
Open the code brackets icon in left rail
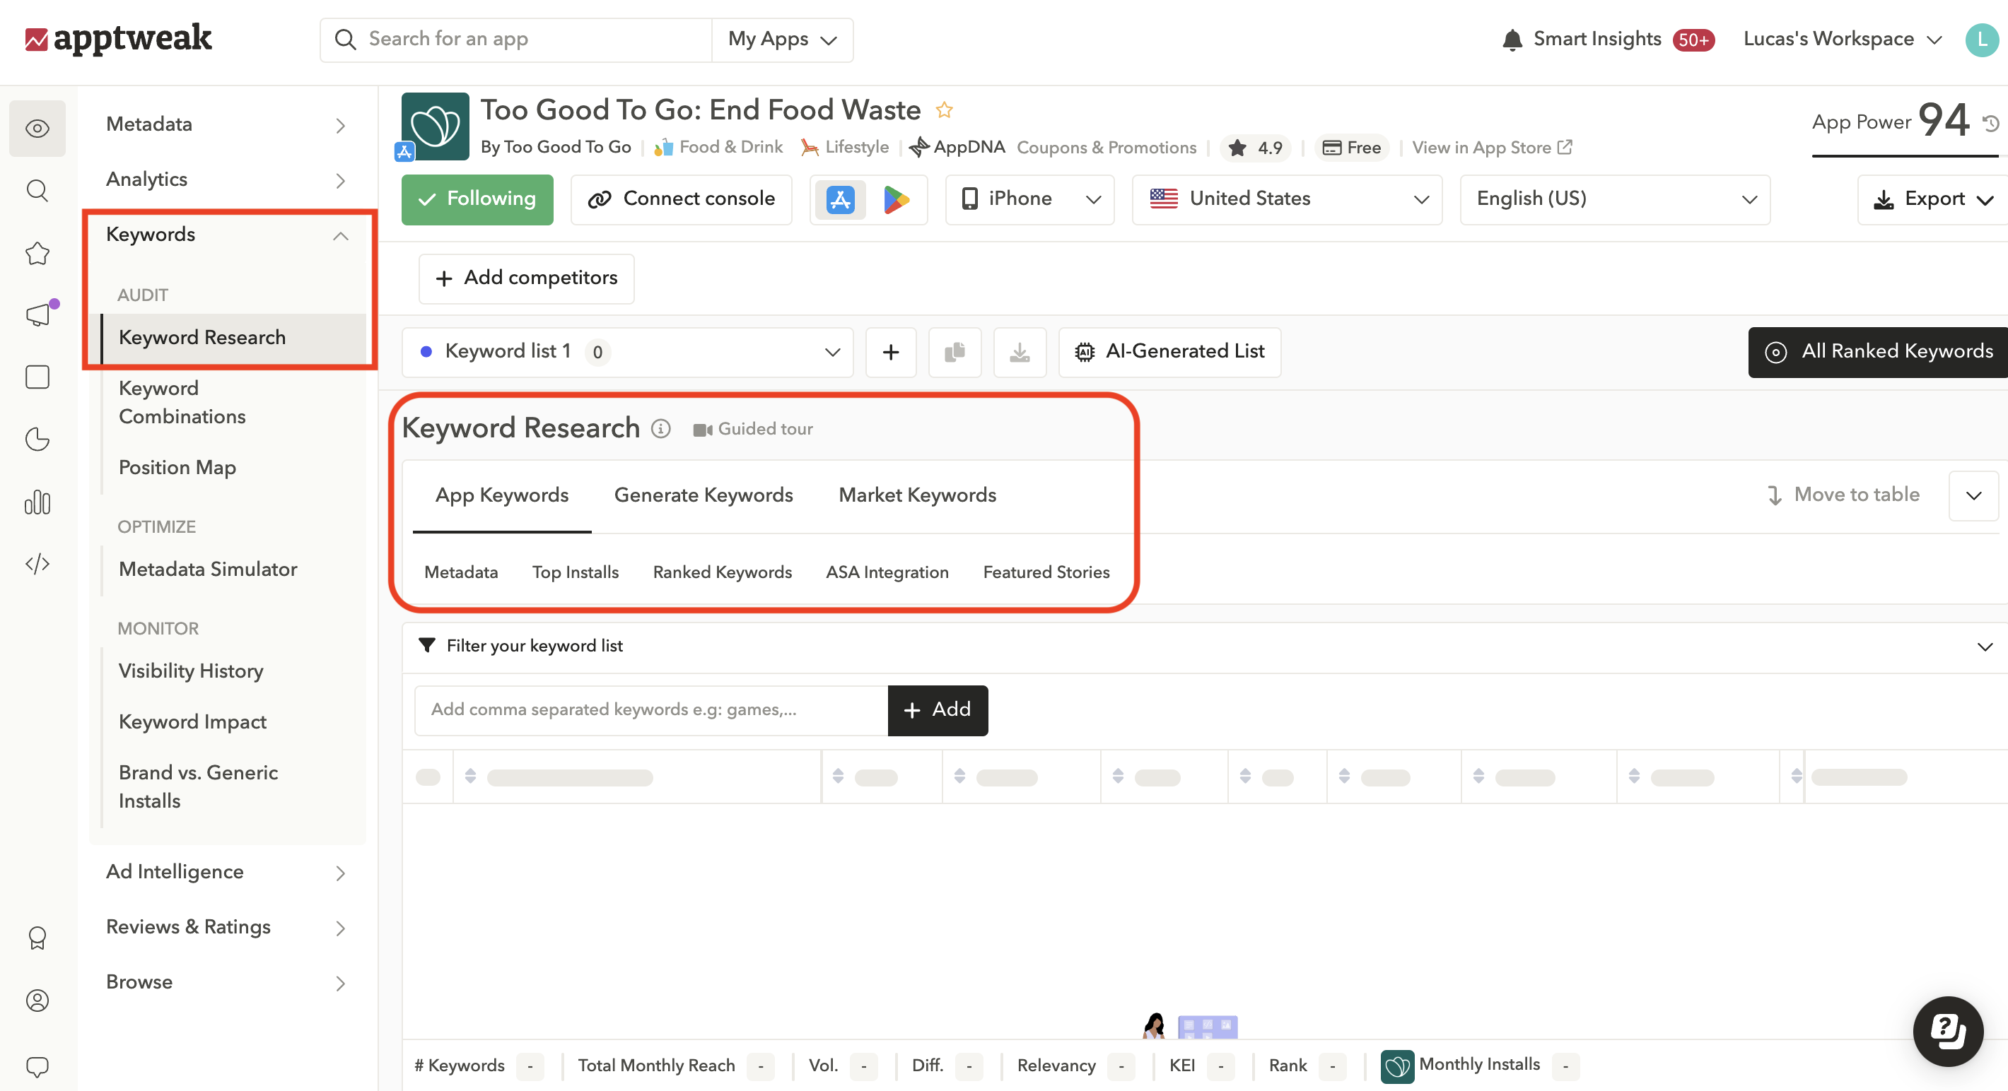37,563
